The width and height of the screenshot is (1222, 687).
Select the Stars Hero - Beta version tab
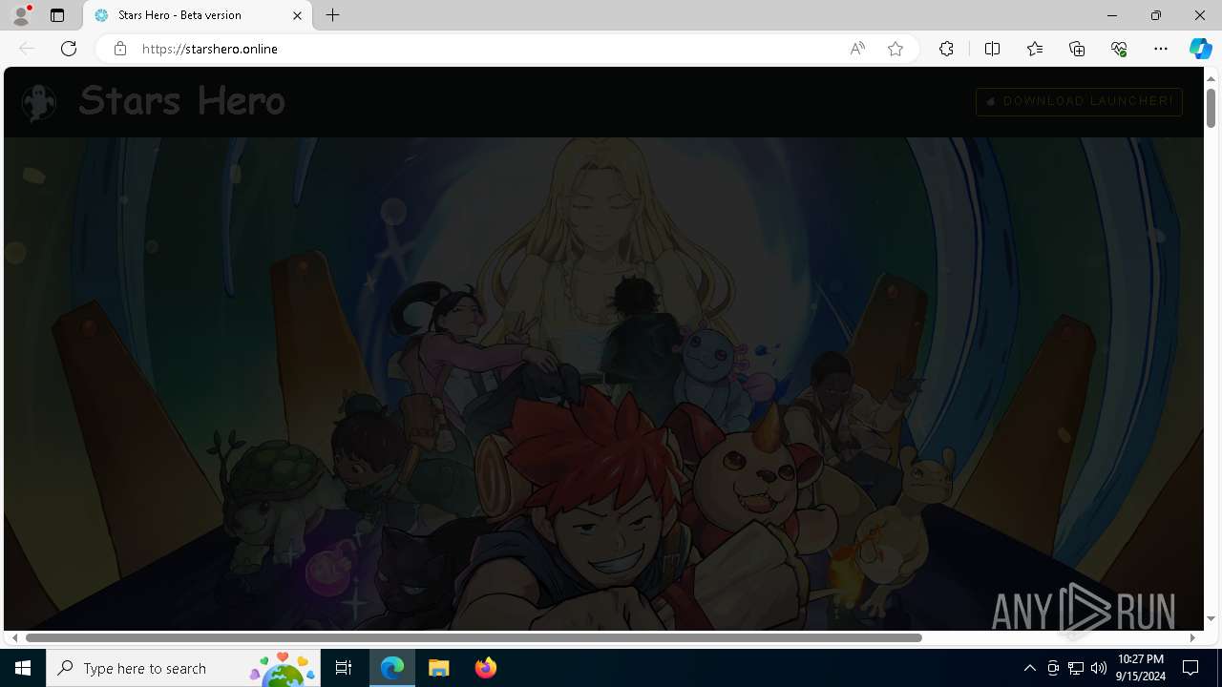[197, 15]
